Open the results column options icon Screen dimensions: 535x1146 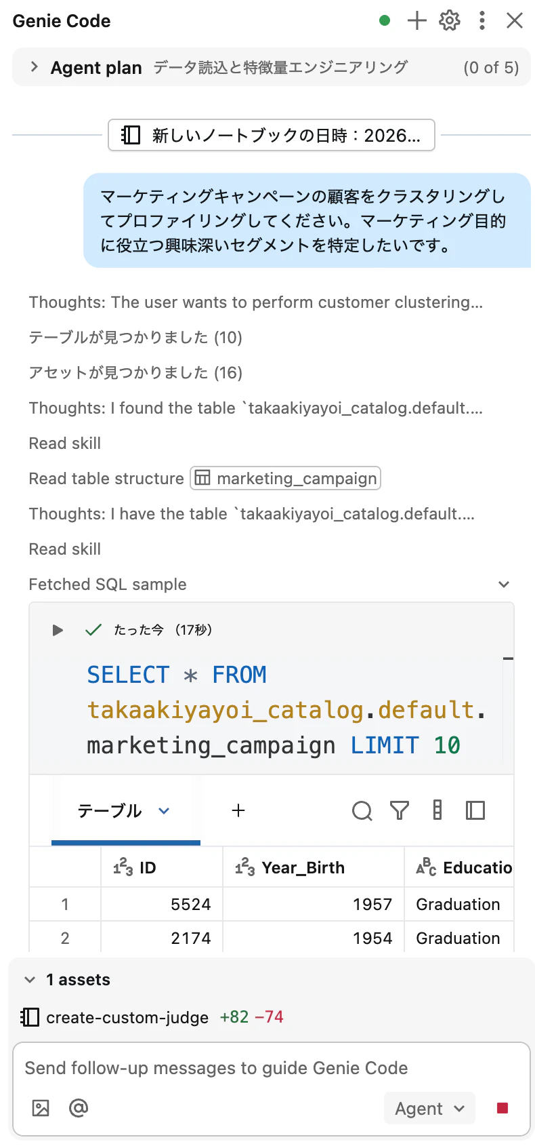(437, 810)
